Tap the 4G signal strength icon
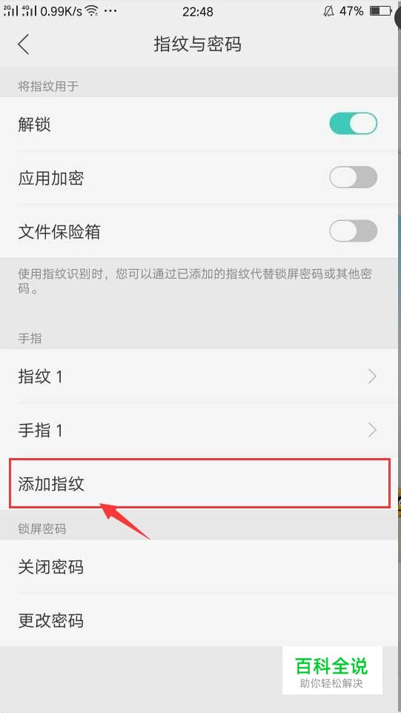Screen dimensions: 401x713 (x=30, y=11)
